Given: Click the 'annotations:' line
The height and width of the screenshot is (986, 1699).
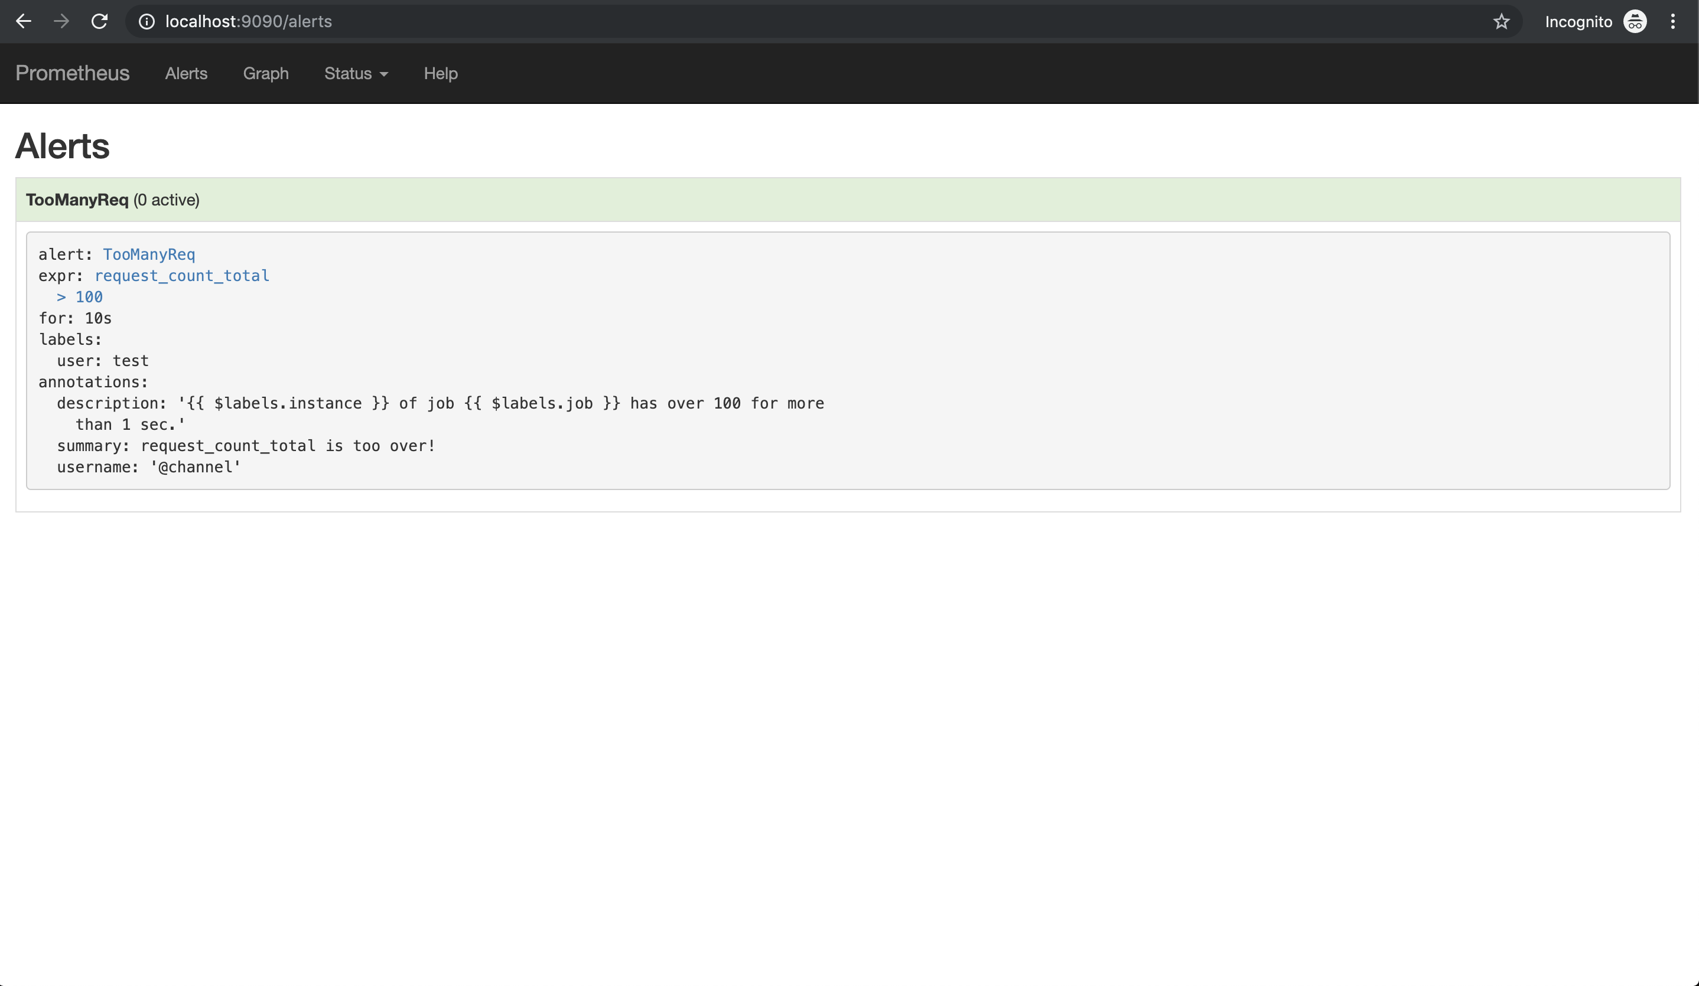Looking at the screenshot, I should coord(93,381).
